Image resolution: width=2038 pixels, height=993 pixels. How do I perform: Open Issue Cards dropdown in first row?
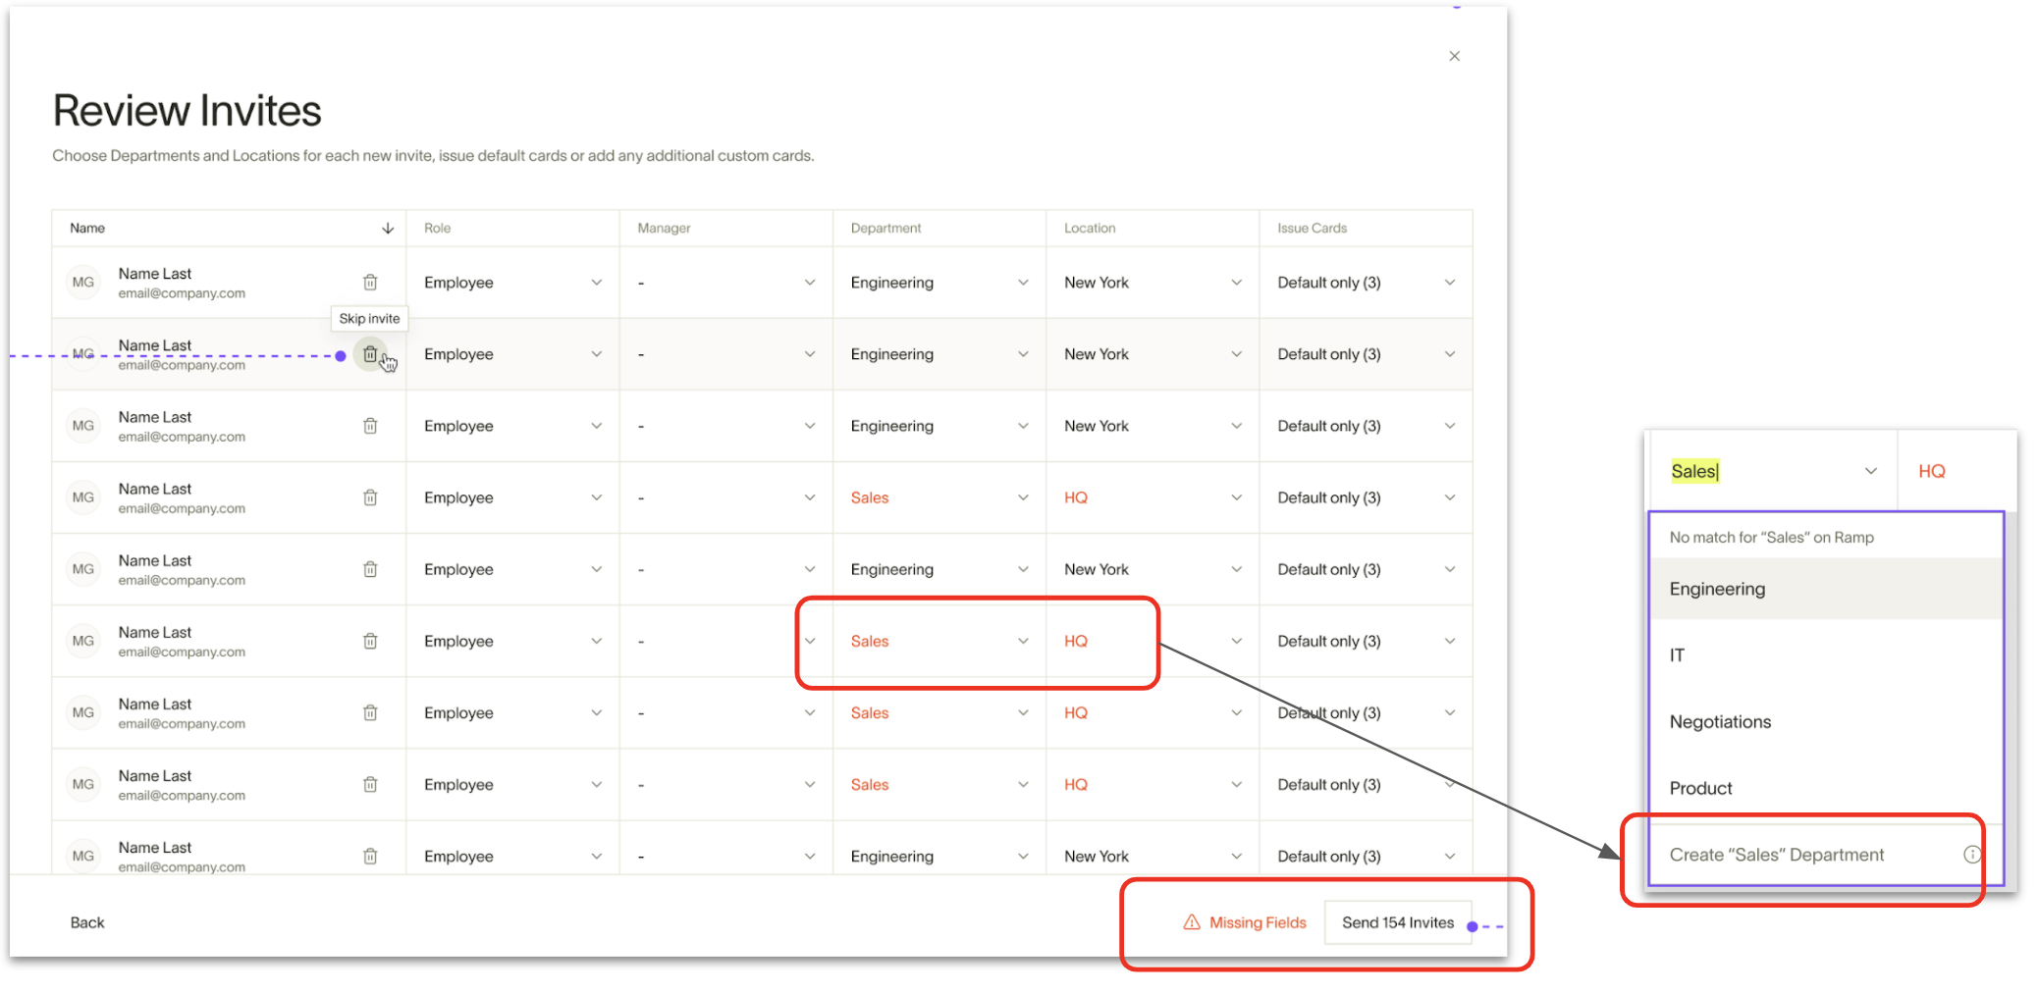pyautogui.click(x=1366, y=283)
